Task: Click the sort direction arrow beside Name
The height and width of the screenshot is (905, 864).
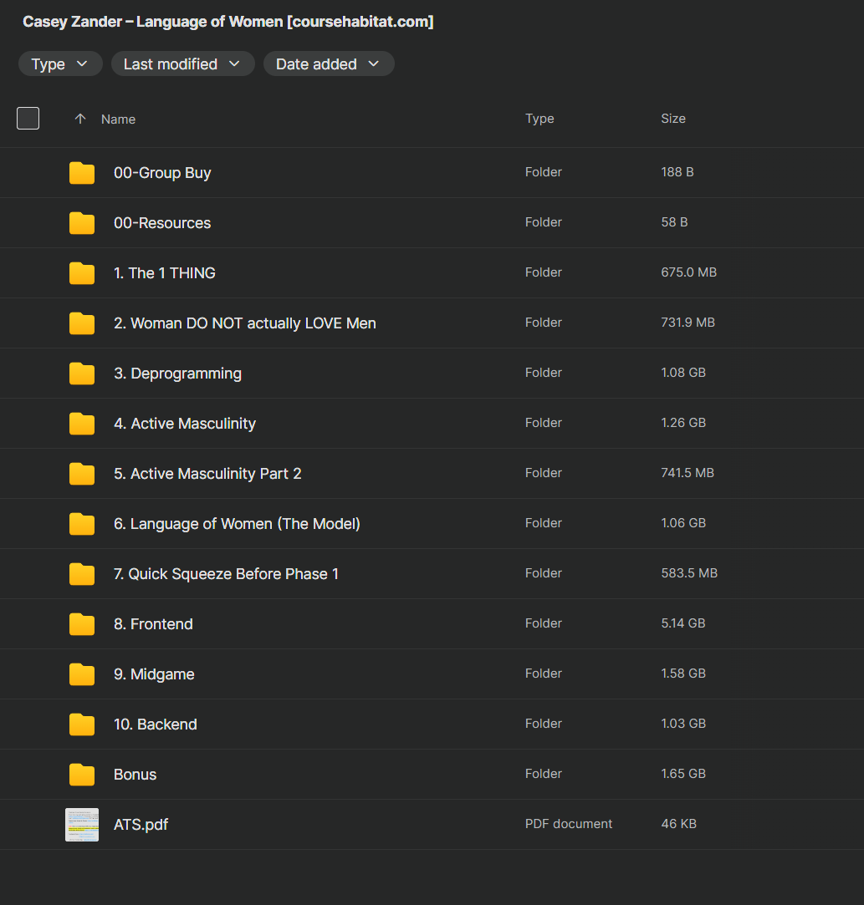Action: coord(80,119)
